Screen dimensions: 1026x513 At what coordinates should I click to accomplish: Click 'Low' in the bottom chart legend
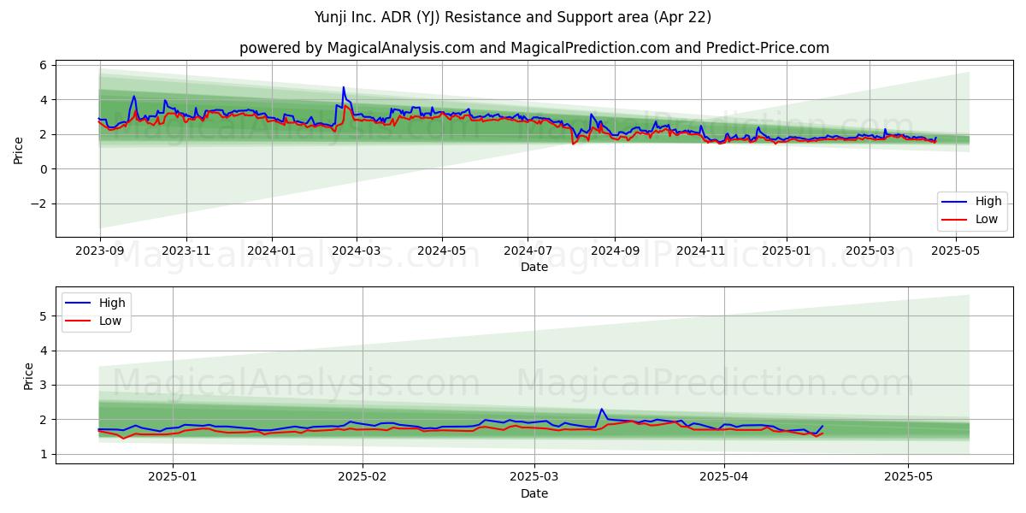point(110,321)
